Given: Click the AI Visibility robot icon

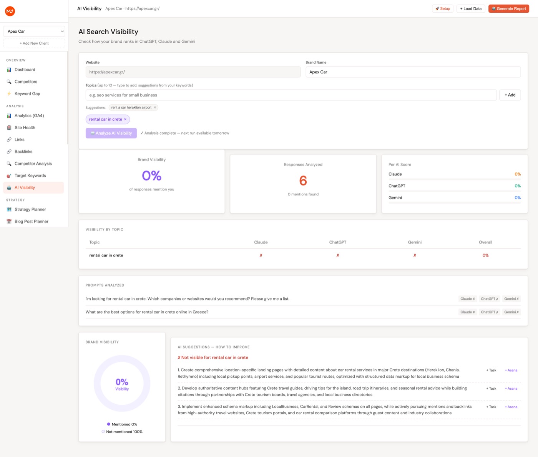Looking at the screenshot, I should pos(9,187).
